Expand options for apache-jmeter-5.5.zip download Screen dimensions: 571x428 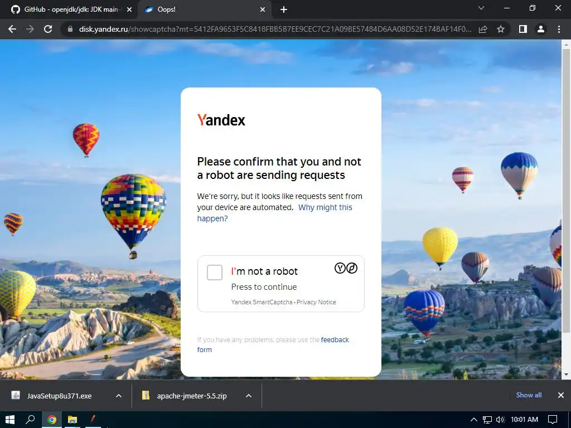click(249, 396)
